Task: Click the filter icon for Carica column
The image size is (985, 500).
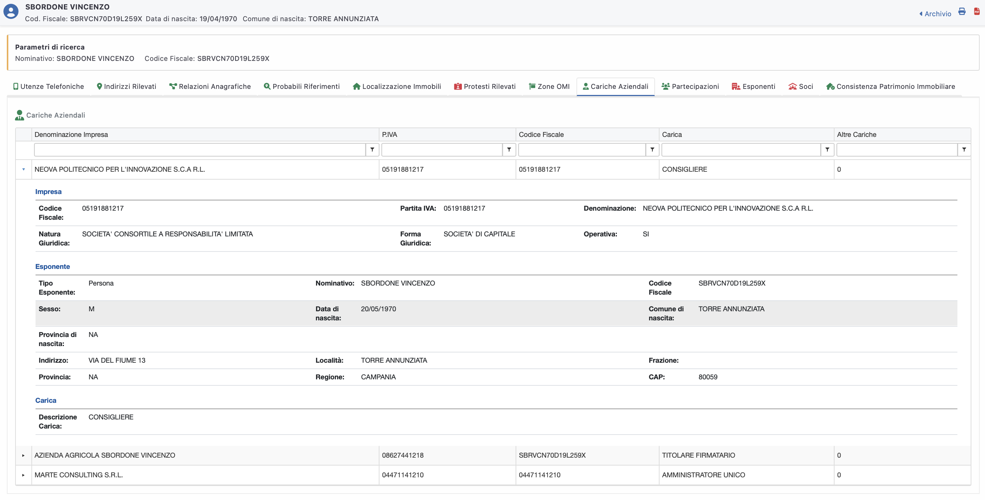Action: [x=827, y=149]
